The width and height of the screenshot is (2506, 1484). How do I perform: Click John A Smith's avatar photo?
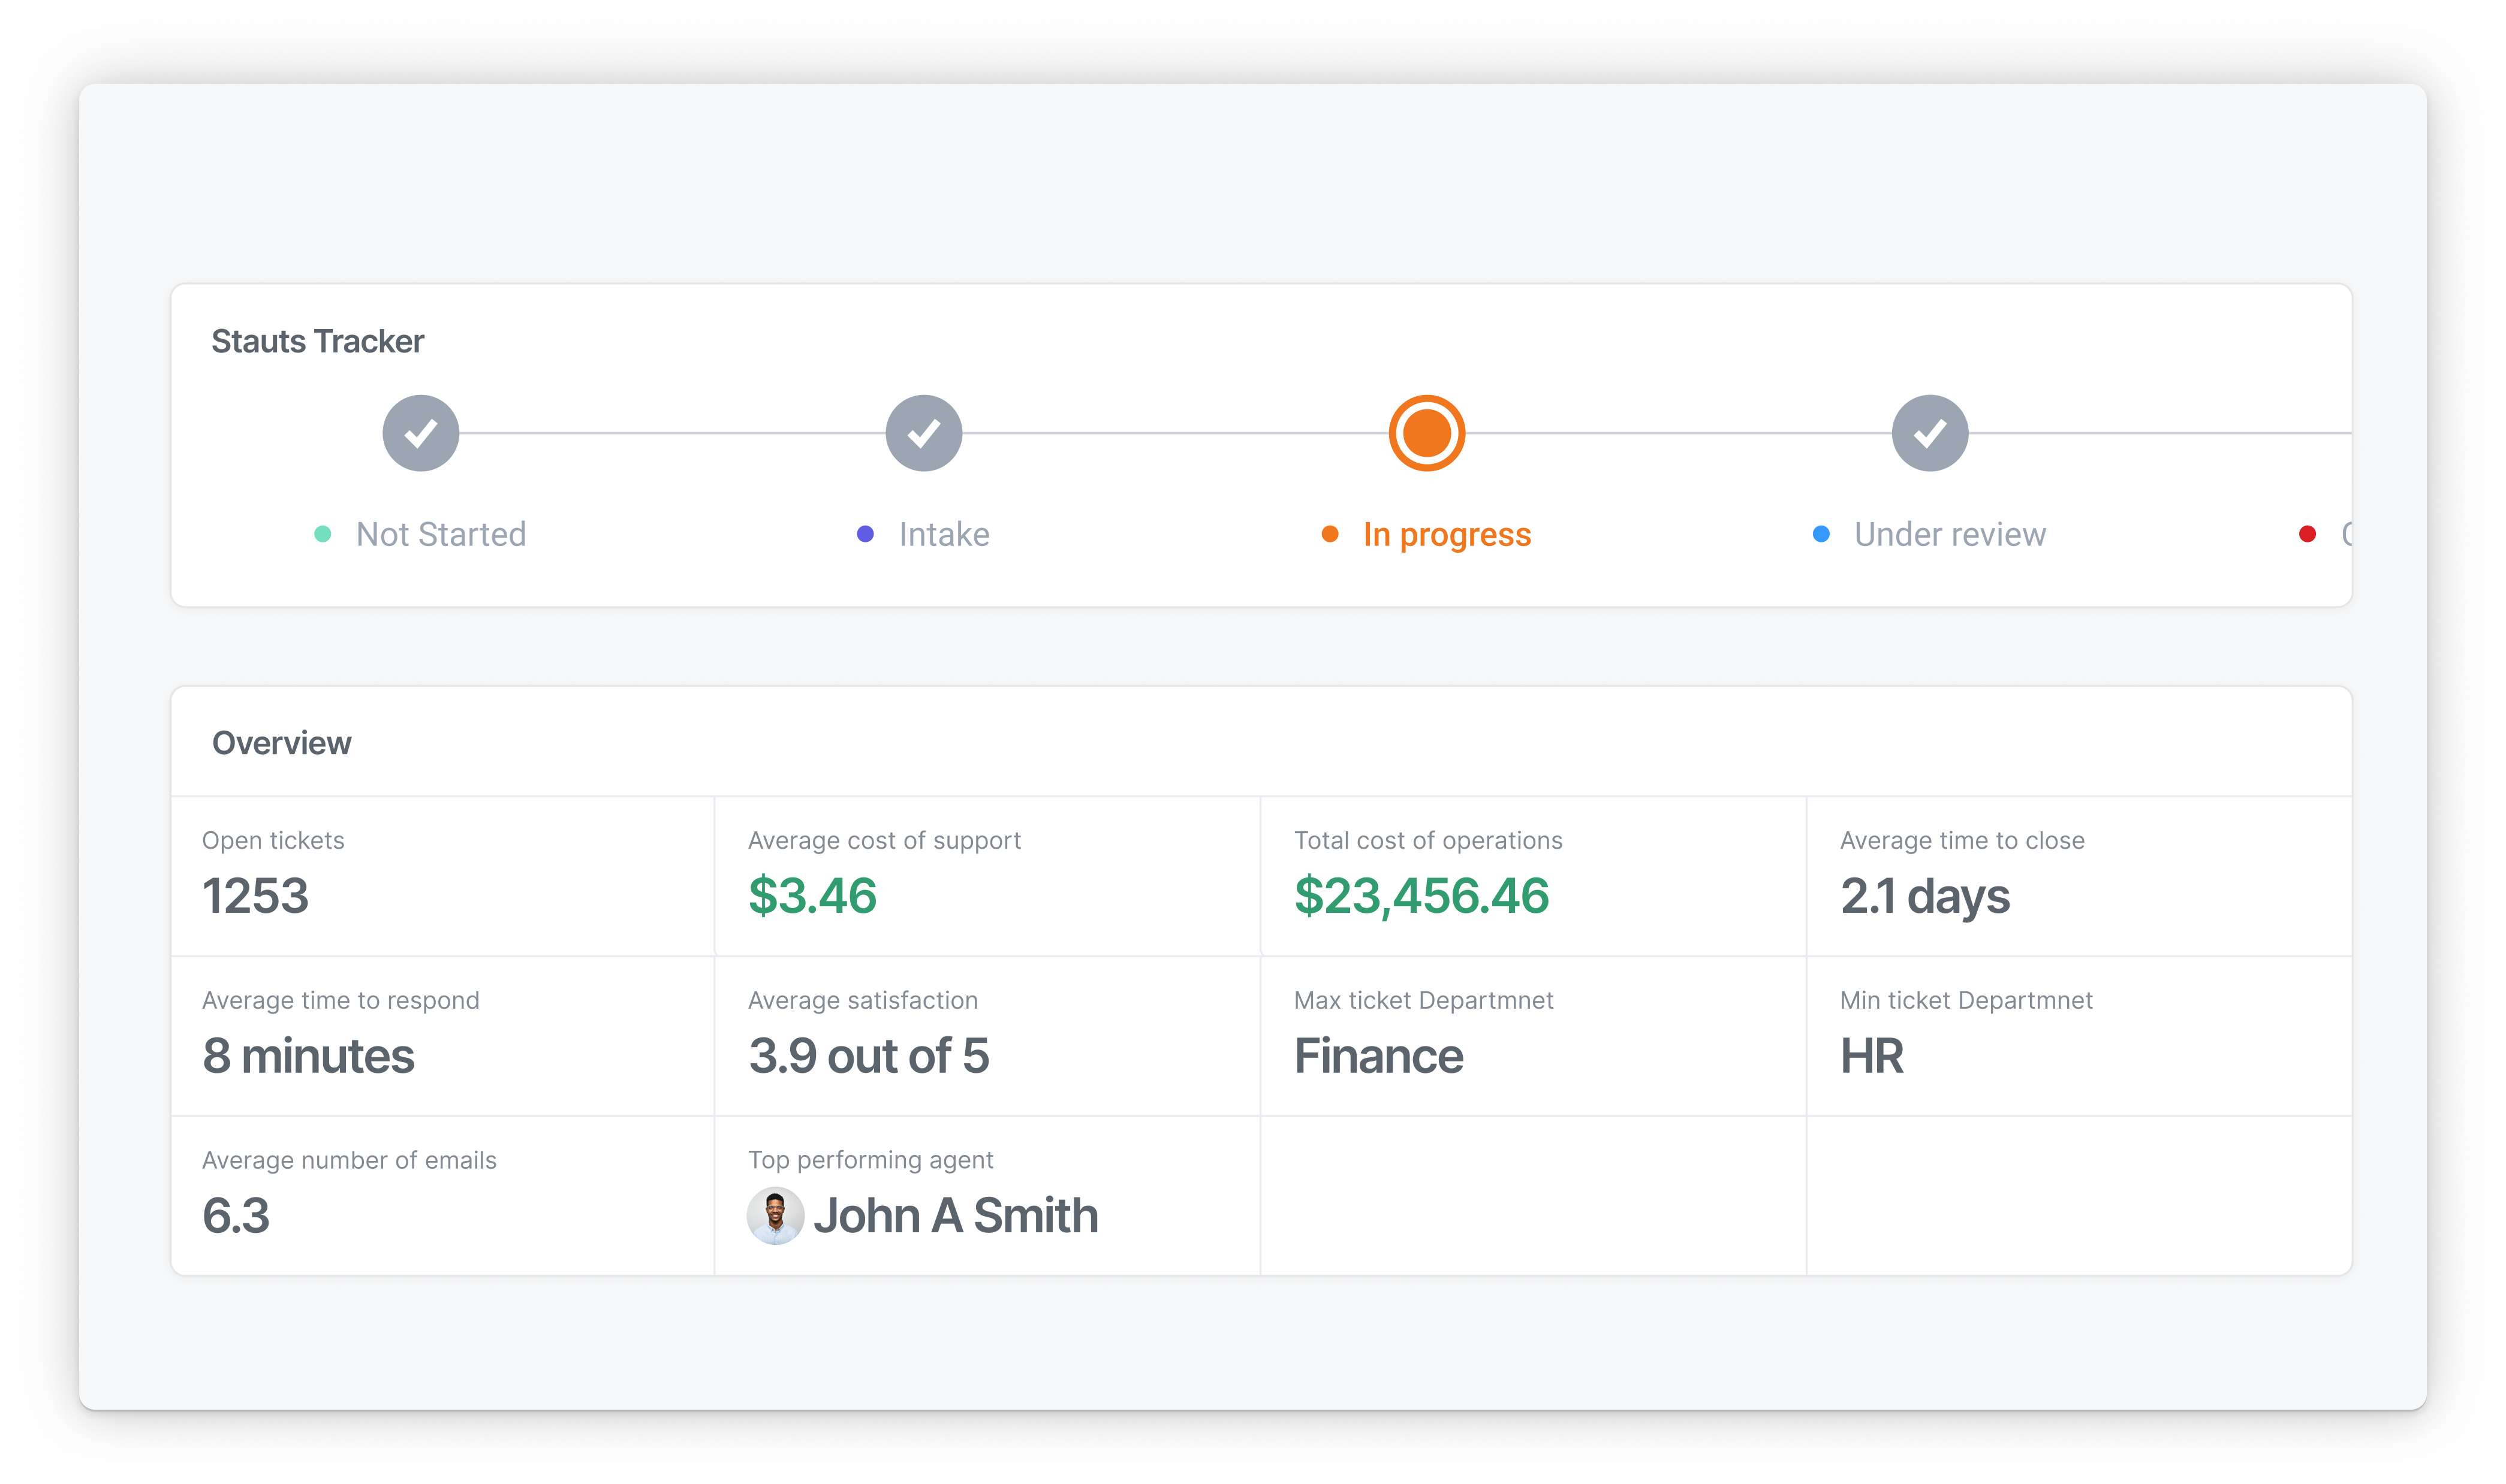coord(775,1216)
